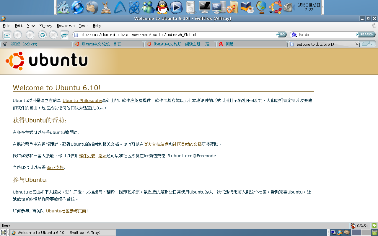378x236 pixels.
Task: Open the Ubuntu社区参与页面 link
Action: [x=66, y=211]
